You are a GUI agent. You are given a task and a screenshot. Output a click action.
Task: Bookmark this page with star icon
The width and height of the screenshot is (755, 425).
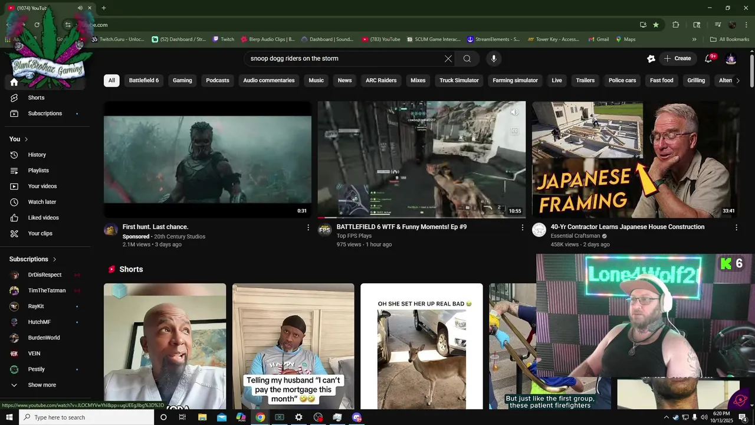click(656, 25)
